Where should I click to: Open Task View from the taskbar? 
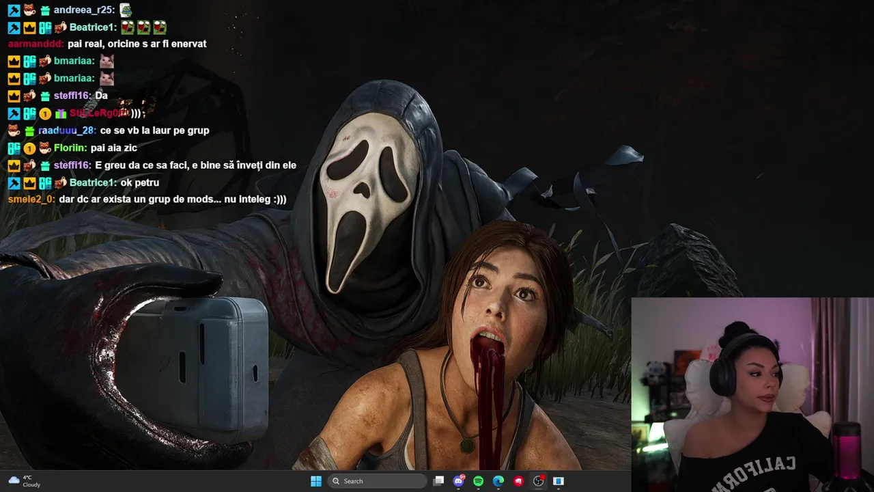pos(439,481)
